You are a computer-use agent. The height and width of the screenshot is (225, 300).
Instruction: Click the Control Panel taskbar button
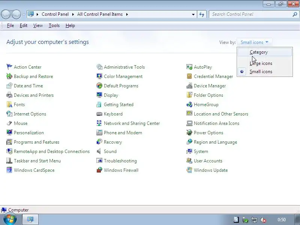30,219
